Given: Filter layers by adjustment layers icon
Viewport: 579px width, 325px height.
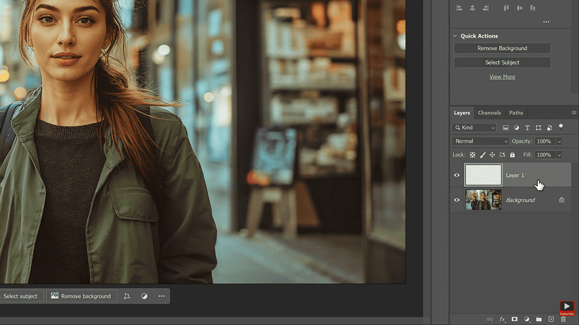Looking at the screenshot, I should click(x=516, y=128).
